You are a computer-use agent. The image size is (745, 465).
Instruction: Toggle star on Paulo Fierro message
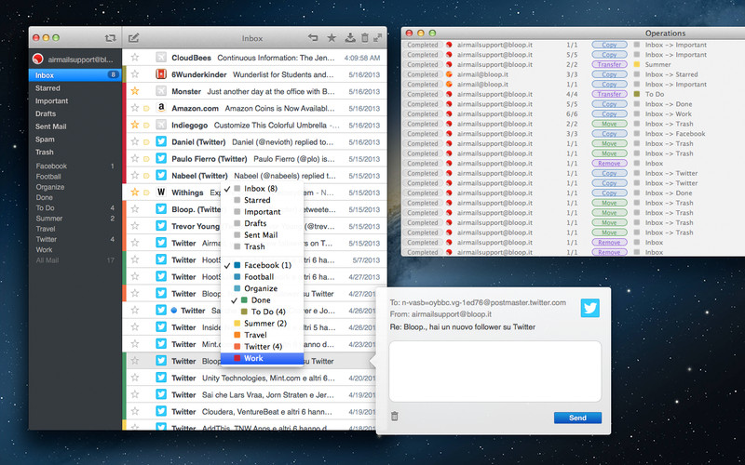135,158
